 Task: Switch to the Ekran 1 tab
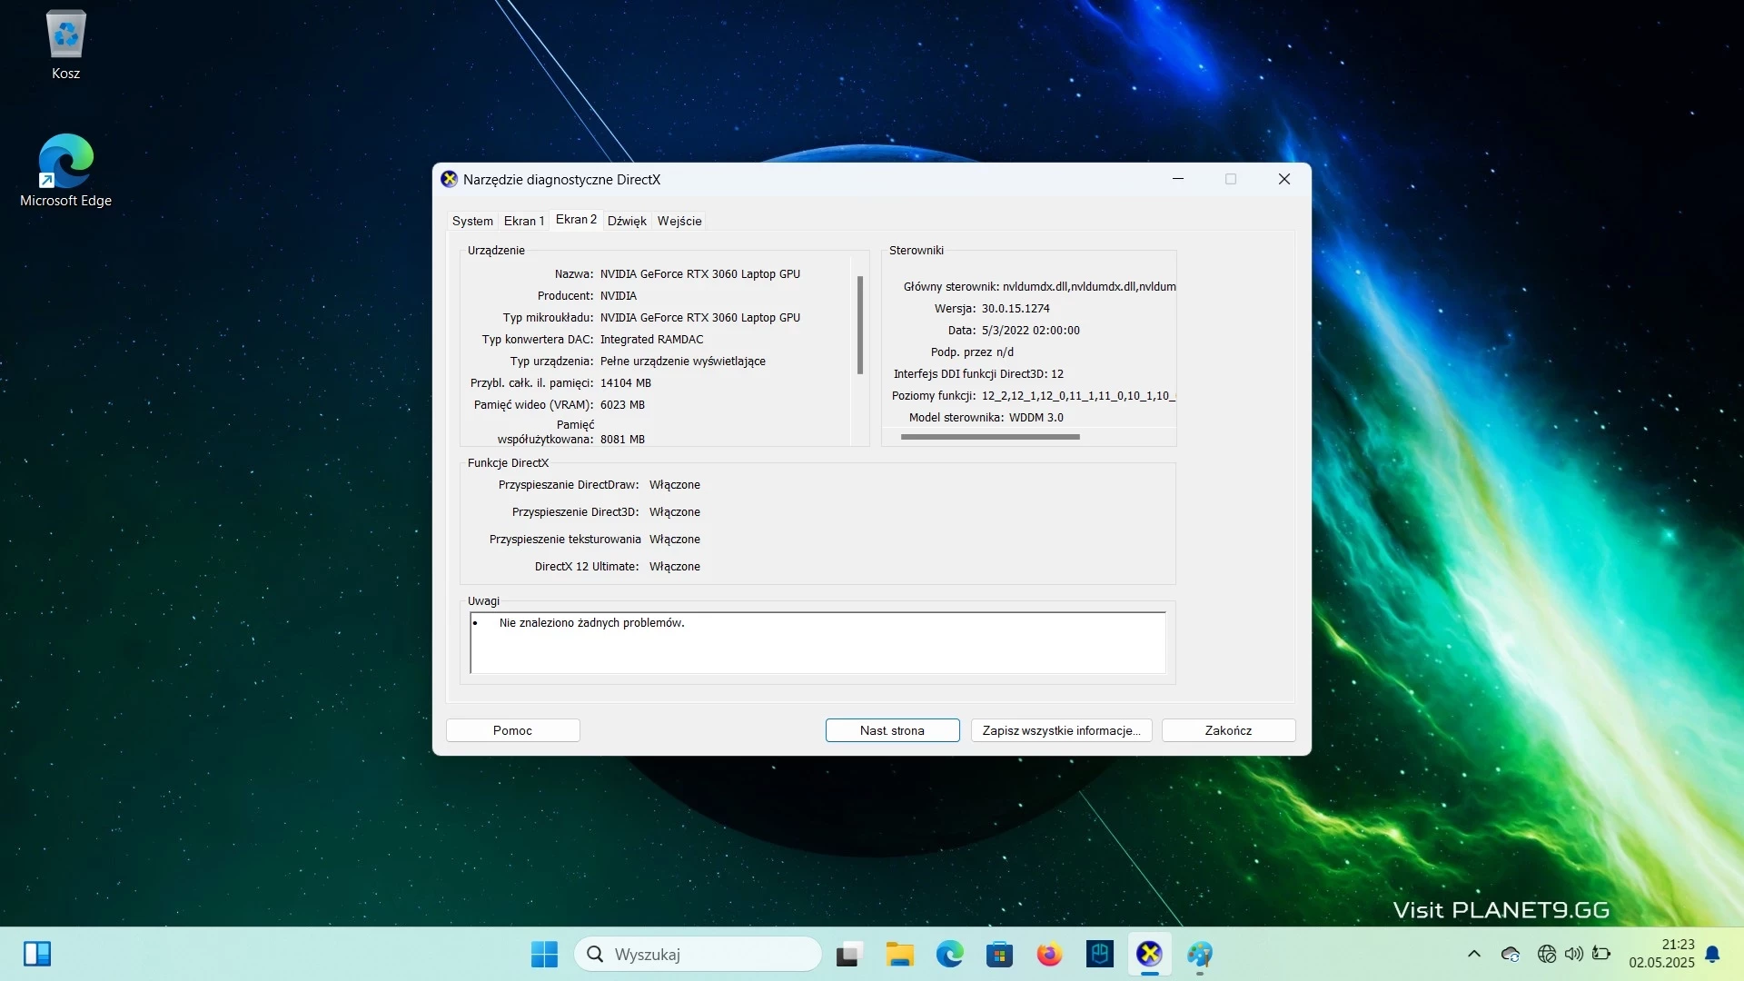tap(524, 221)
